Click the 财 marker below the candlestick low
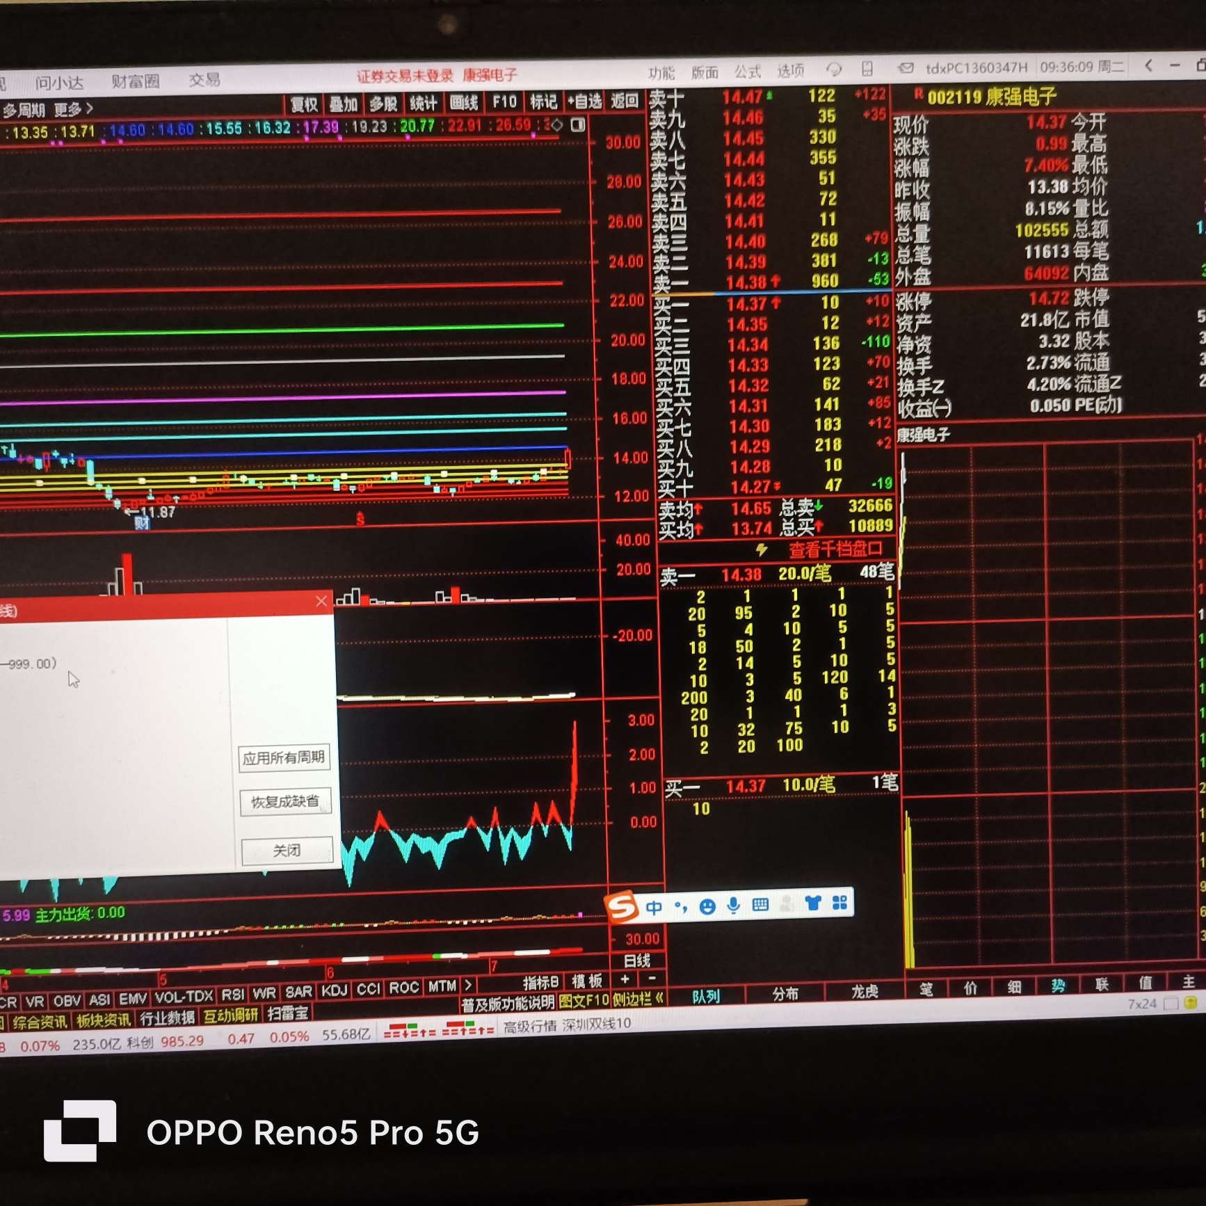The height and width of the screenshot is (1206, 1206). [x=142, y=523]
